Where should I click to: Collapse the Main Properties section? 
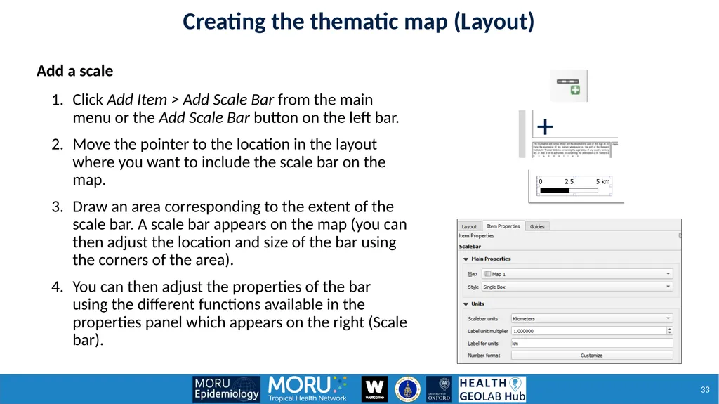(x=466, y=259)
